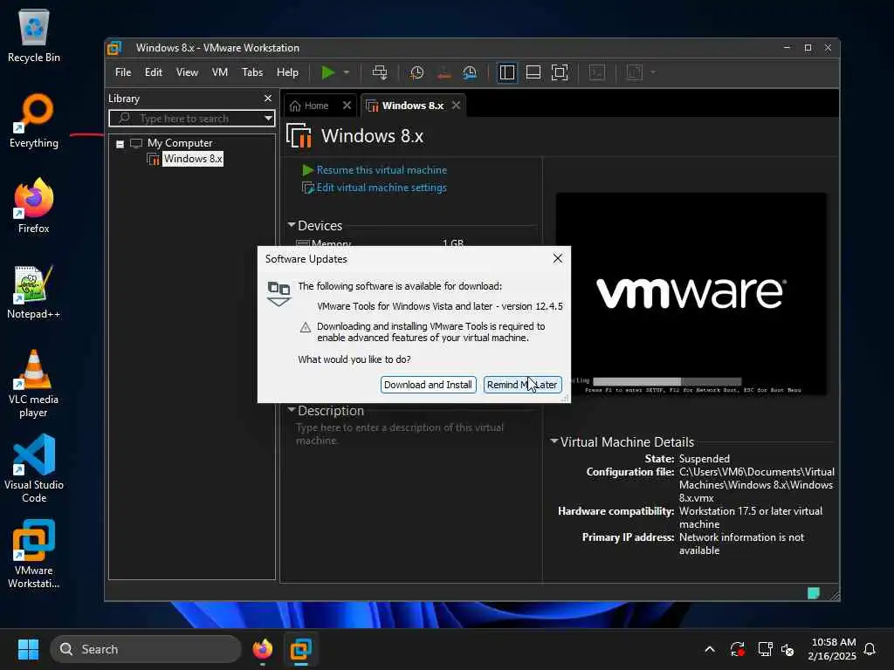Click the green Power On play button
The width and height of the screenshot is (894, 670).
pos(328,72)
